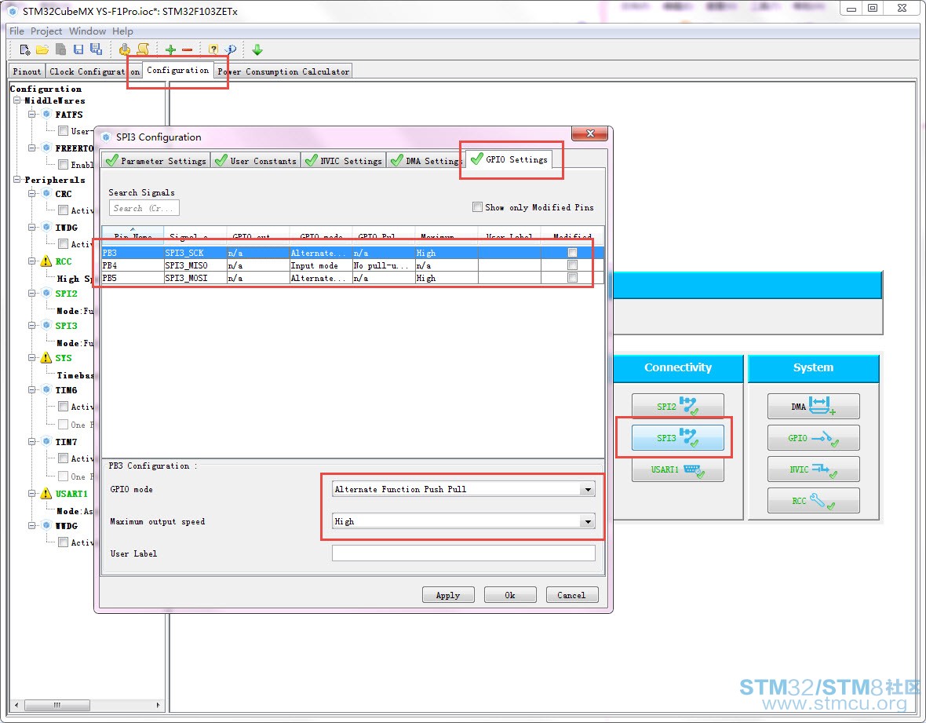Click the Generate Code gear icon
The height and width of the screenshot is (723, 926).
pos(125,49)
